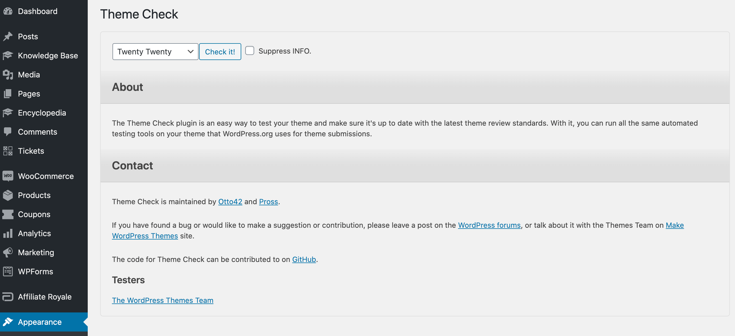Open the Appearance menu
This screenshot has width=735, height=336.
coord(40,322)
